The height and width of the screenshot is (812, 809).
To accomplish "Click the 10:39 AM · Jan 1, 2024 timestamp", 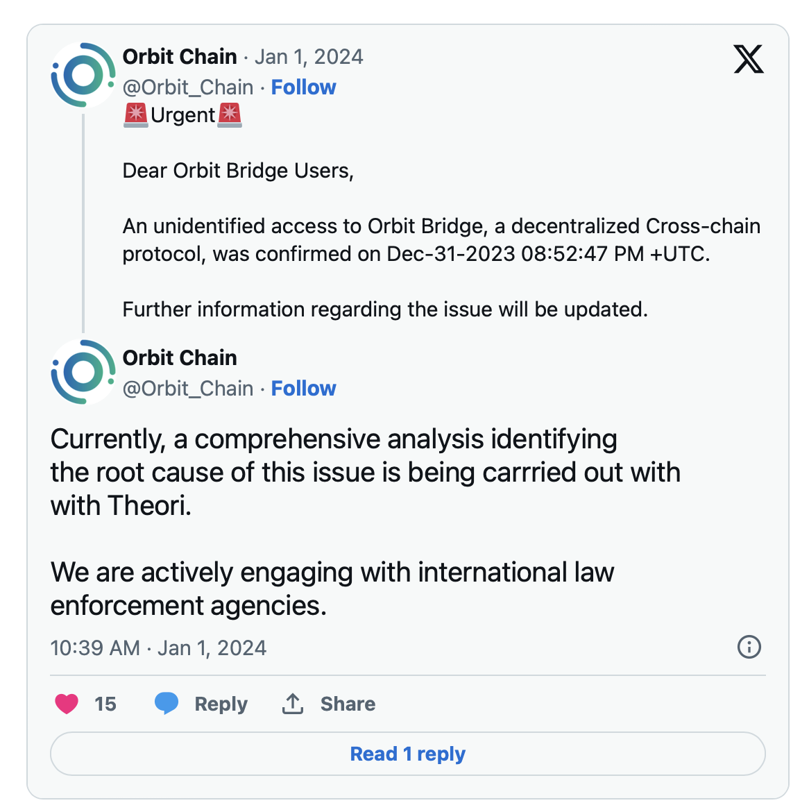I will [x=158, y=648].
